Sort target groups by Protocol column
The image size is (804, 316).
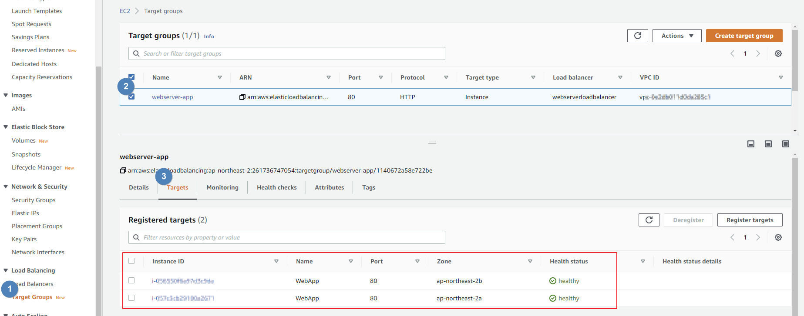coord(446,77)
